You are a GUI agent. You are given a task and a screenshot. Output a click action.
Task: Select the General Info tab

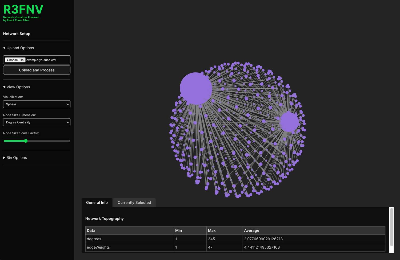(97, 203)
